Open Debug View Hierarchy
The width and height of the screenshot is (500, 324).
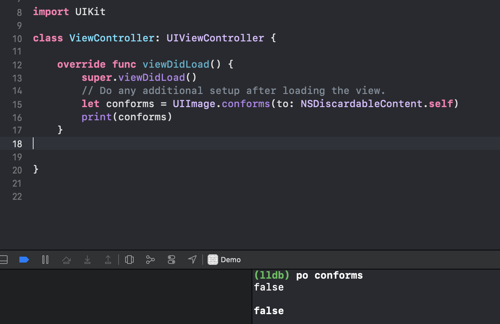(x=129, y=260)
